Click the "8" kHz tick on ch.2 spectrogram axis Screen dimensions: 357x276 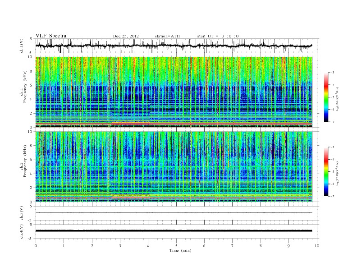coord(32,146)
